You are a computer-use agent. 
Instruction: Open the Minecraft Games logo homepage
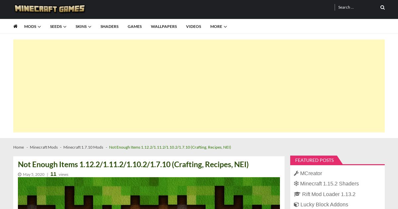(x=50, y=9)
